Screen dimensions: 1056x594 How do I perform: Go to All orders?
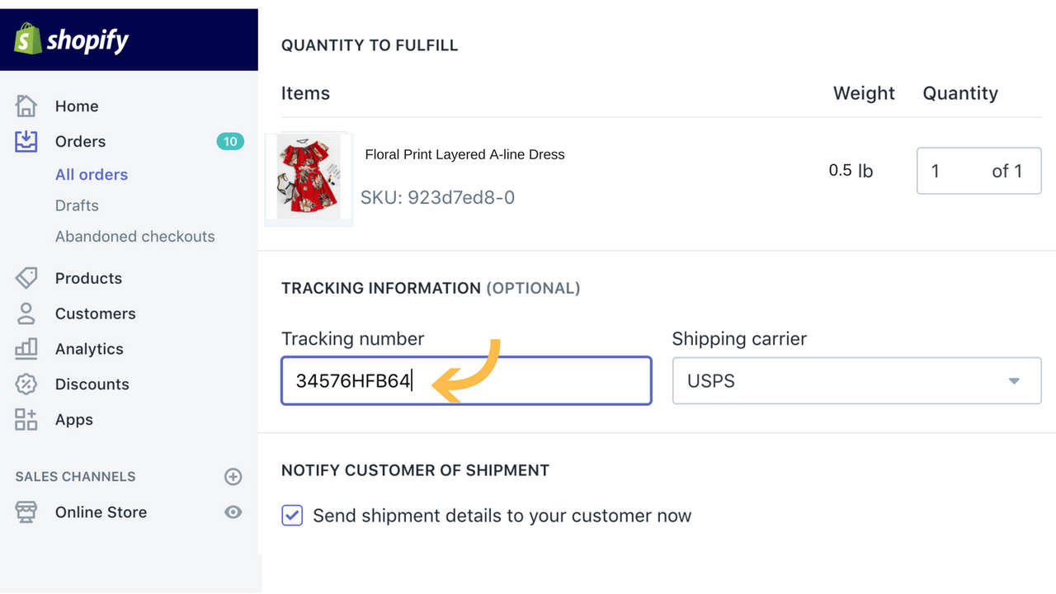[x=92, y=174]
